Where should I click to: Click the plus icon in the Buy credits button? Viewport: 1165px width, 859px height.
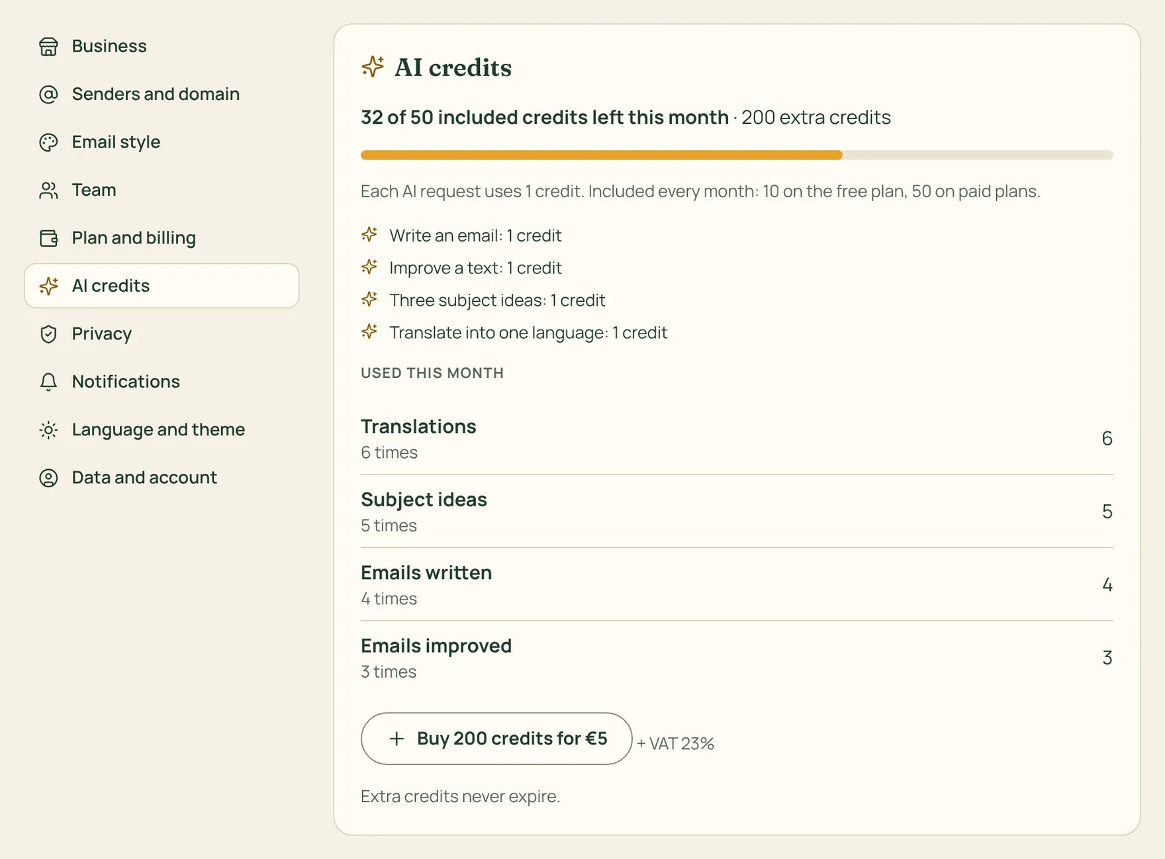pos(396,739)
